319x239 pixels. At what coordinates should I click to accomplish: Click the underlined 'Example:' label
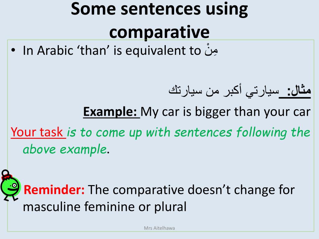[112, 112]
